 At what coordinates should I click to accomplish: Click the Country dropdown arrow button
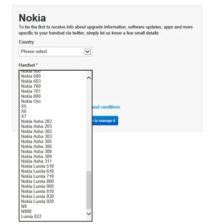(87, 51)
